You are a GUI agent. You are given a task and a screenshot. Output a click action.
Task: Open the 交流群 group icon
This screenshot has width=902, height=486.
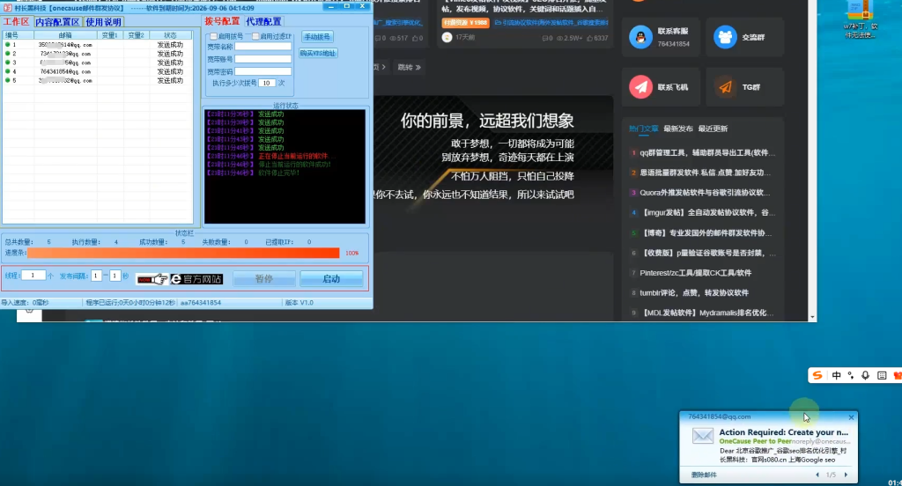coord(725,37)
